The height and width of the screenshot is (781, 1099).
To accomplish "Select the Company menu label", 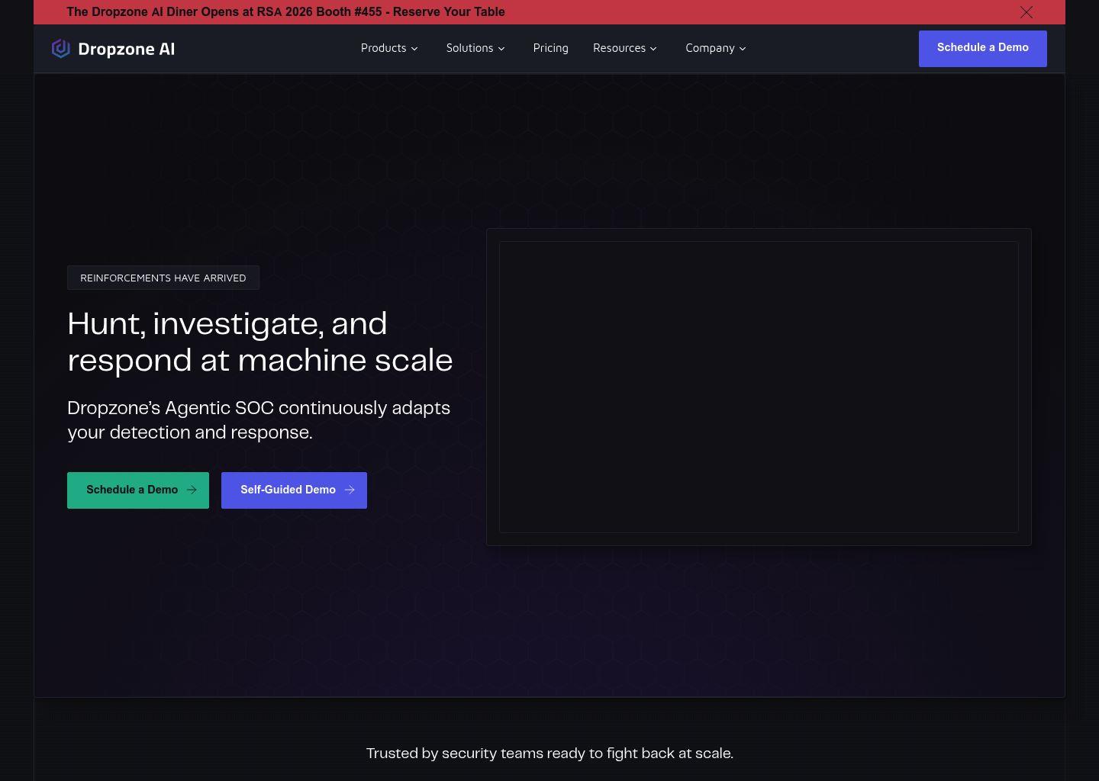I will [710, 48].
